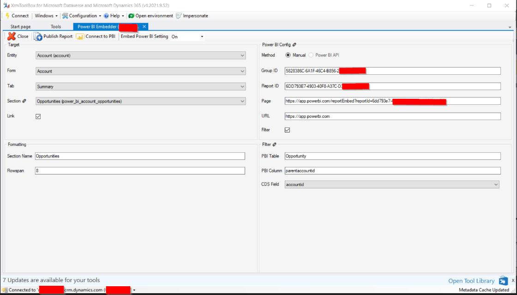Dismiss the updates notification bar
The height and width of the screenshot is (295, 517).
coord(513,280)
